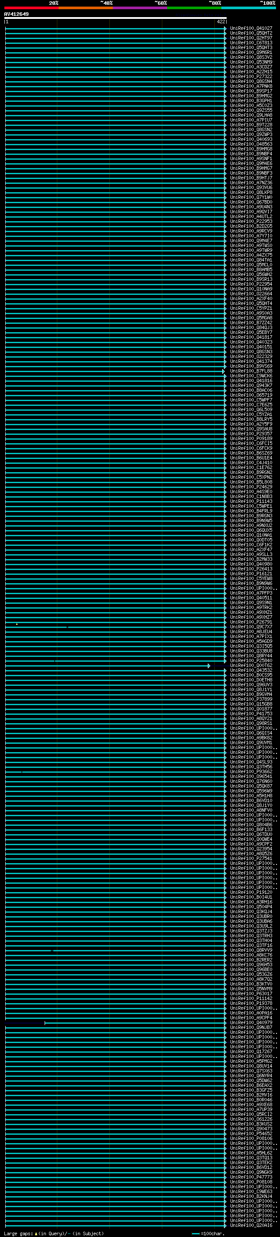Select hit label UniRef100_Q3I5Q5
The width and height of the screenshot is (280, 1237).
pyautogui.click(x=251, y=646)
